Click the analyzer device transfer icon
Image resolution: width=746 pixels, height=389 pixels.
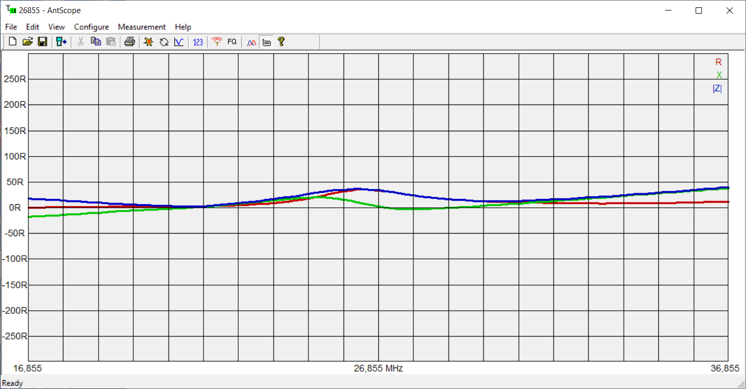pyautogui.click(x=61, y=42)
